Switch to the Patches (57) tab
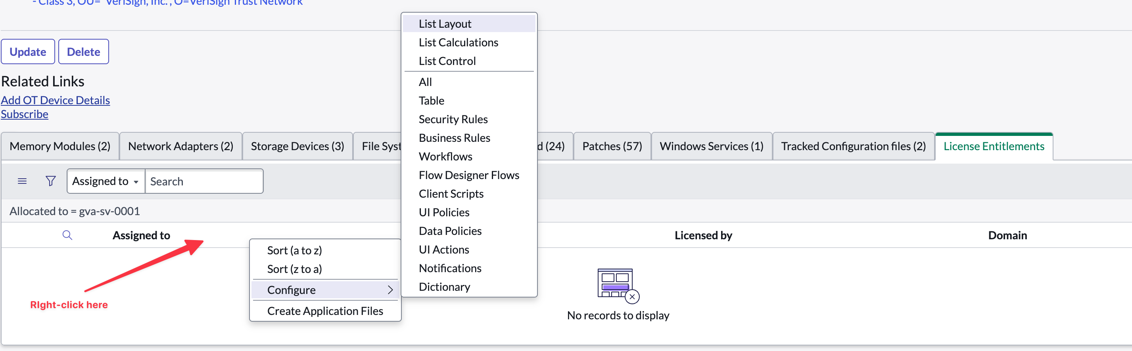The width and height of the screenshot is (1132, 351). [612, 146]
